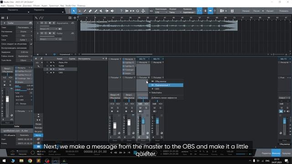Activate the Listen speaker tool
The image size is (292, 164).
pos(112,11)
